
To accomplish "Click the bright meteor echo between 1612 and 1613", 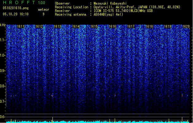I will tap(52, 96).
